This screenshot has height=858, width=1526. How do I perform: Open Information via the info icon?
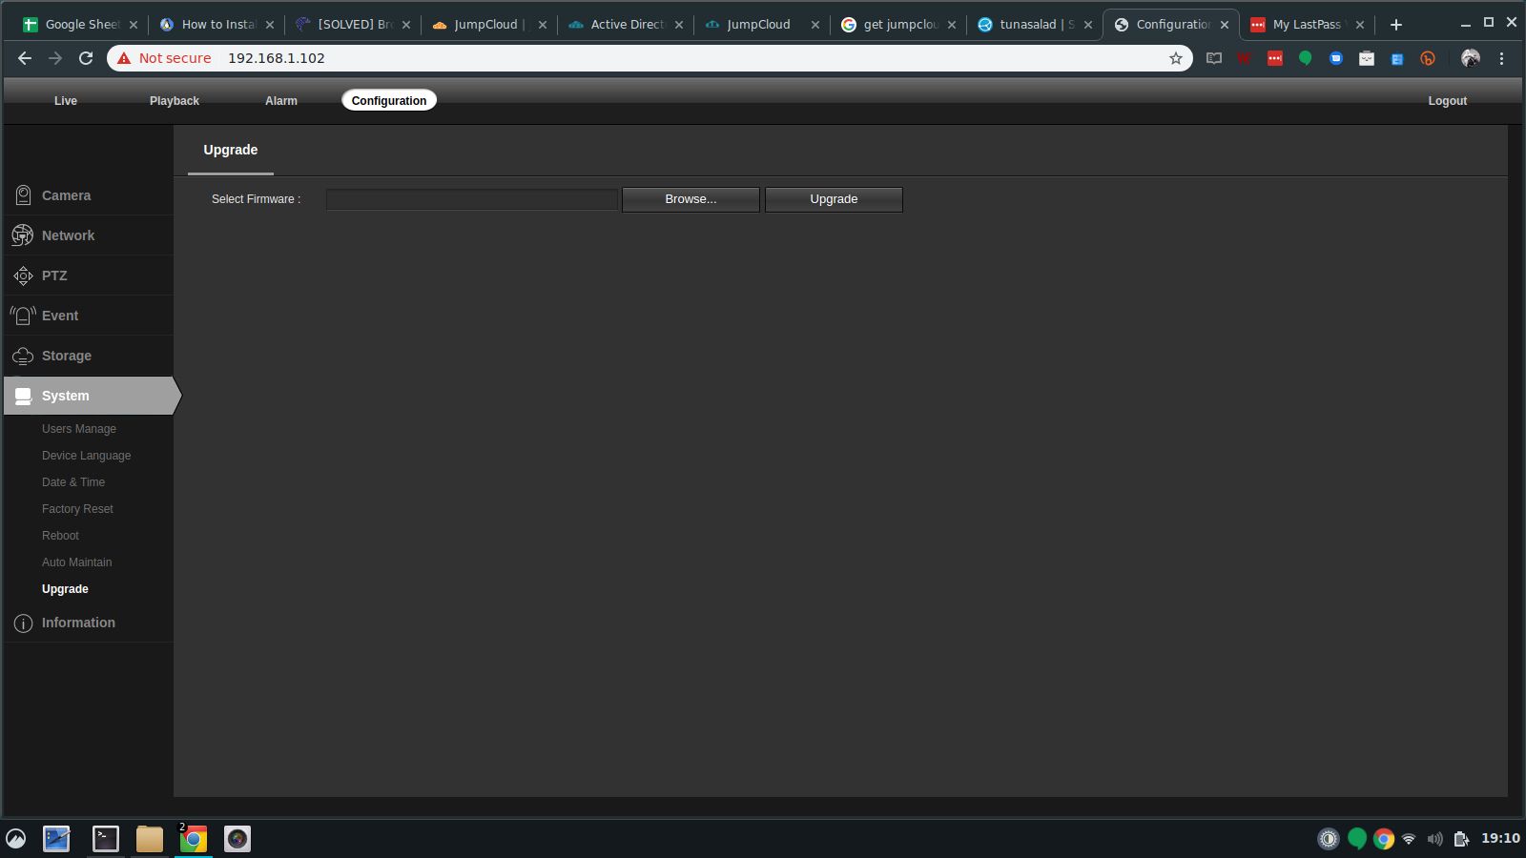[23, 623]
